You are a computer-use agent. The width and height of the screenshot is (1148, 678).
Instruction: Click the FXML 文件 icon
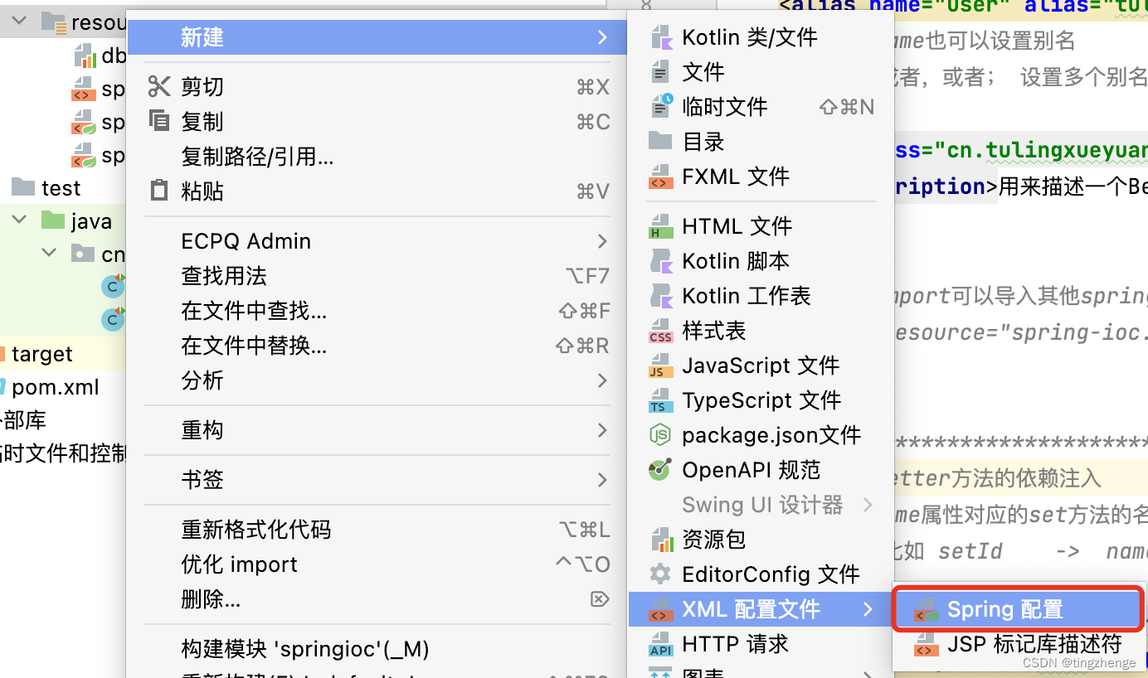click(x=660, y=177)
